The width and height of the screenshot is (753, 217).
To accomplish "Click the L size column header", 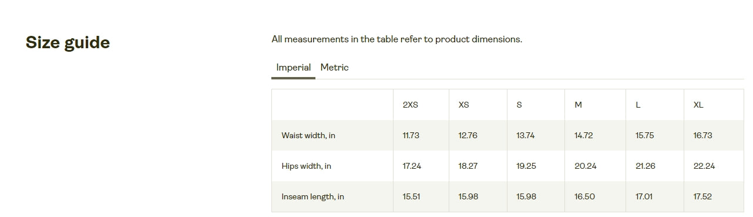I will (x=638, y=105).
